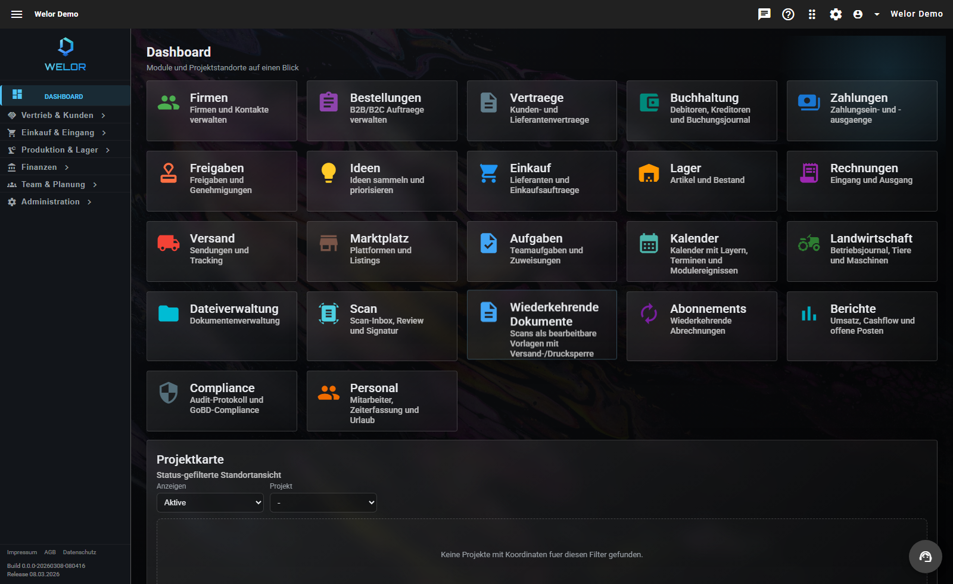Viewport: 953px width, 584px height.
Task: Open the help question mark icon
Action: tap(788, 14)
